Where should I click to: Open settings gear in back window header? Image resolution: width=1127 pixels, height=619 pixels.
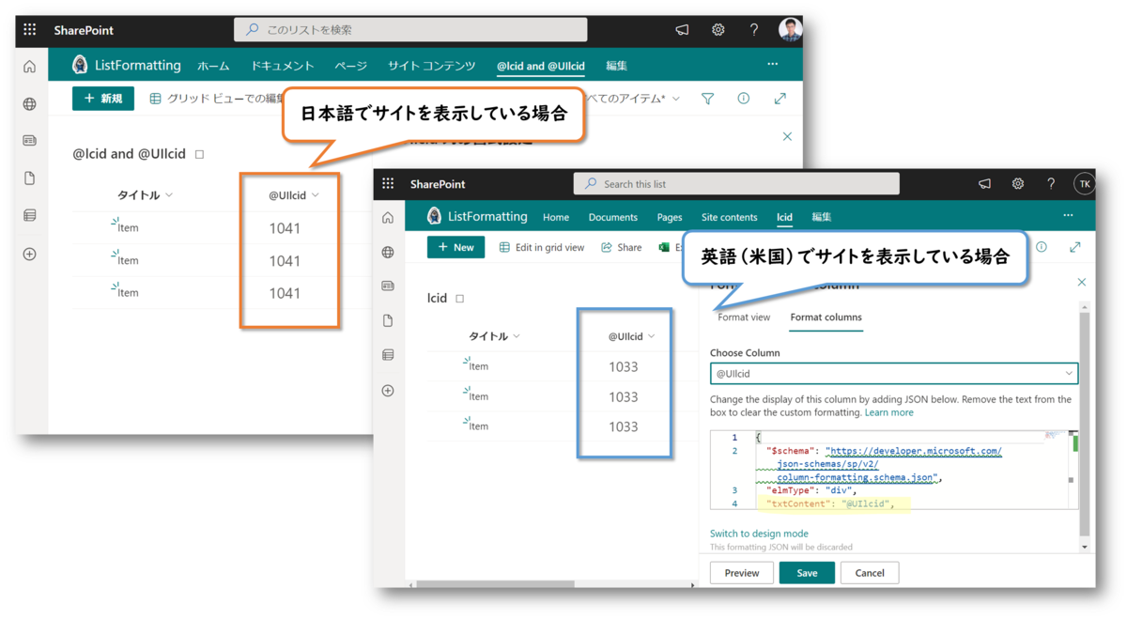point(718,30)
